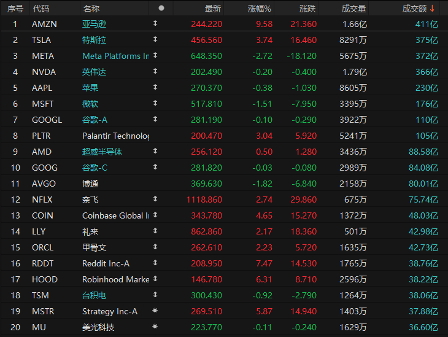
Task: Click the up-down marker next to 奈飞
Action: [x=155, y=199]
